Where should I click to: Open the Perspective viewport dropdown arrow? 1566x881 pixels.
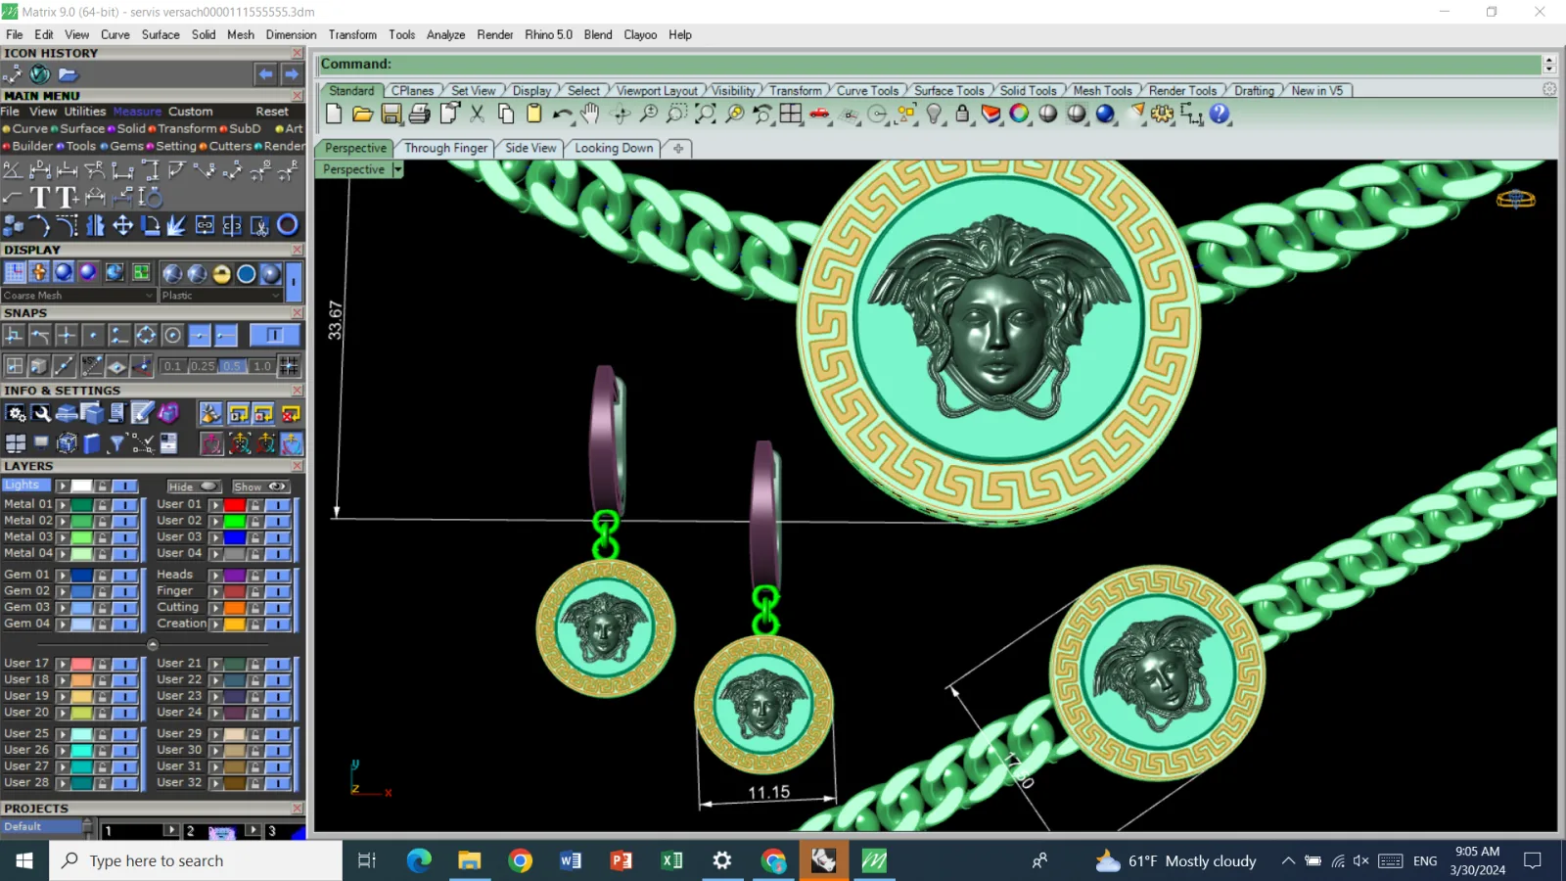pos(397,169)
